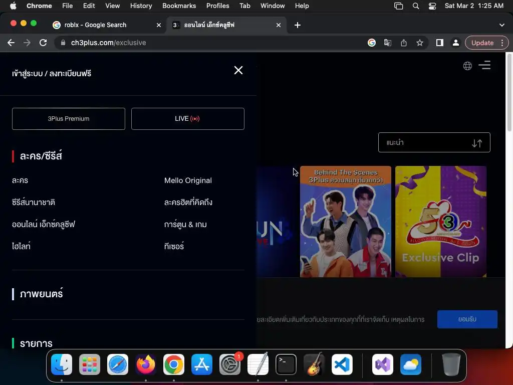The width and height of the screenshot is (513, 385).
Task: Open the 3Plus Premium button
Action: [x=68, y=119]
